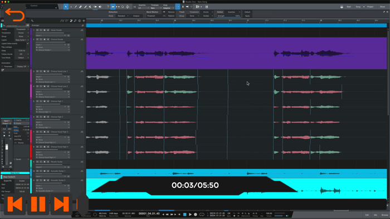The height and width of the screenshot is (219, 390).
Task: Click the Start page button
Action: (x=349, y=7)
